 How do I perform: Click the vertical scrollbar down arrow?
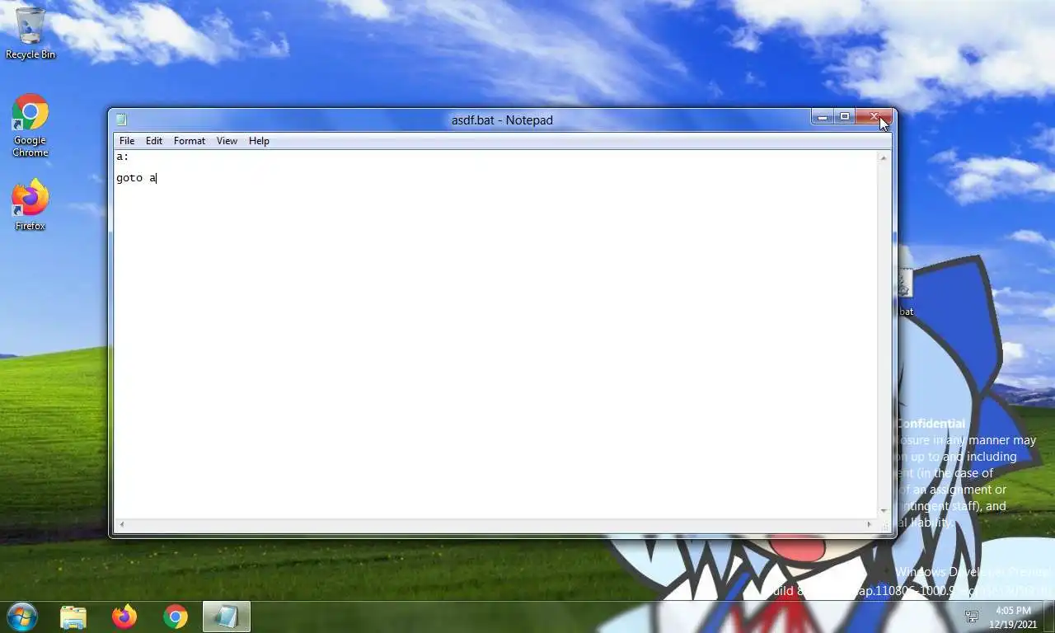pos(884,511)
